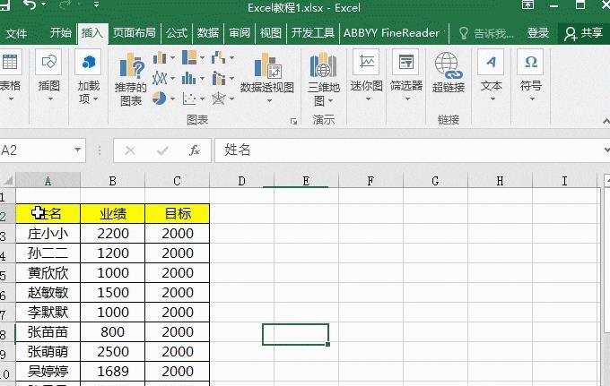610x386 pixels.
Task: Click the Undo arrow in title bar
Action: [30, 4]
